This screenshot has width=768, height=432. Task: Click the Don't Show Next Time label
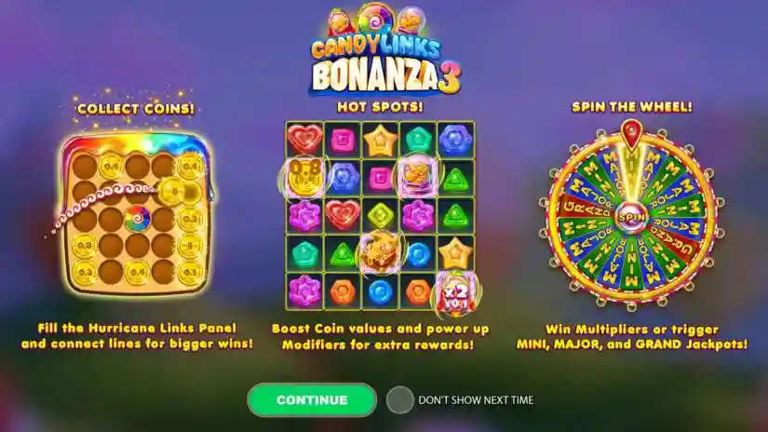click(476, 400)
